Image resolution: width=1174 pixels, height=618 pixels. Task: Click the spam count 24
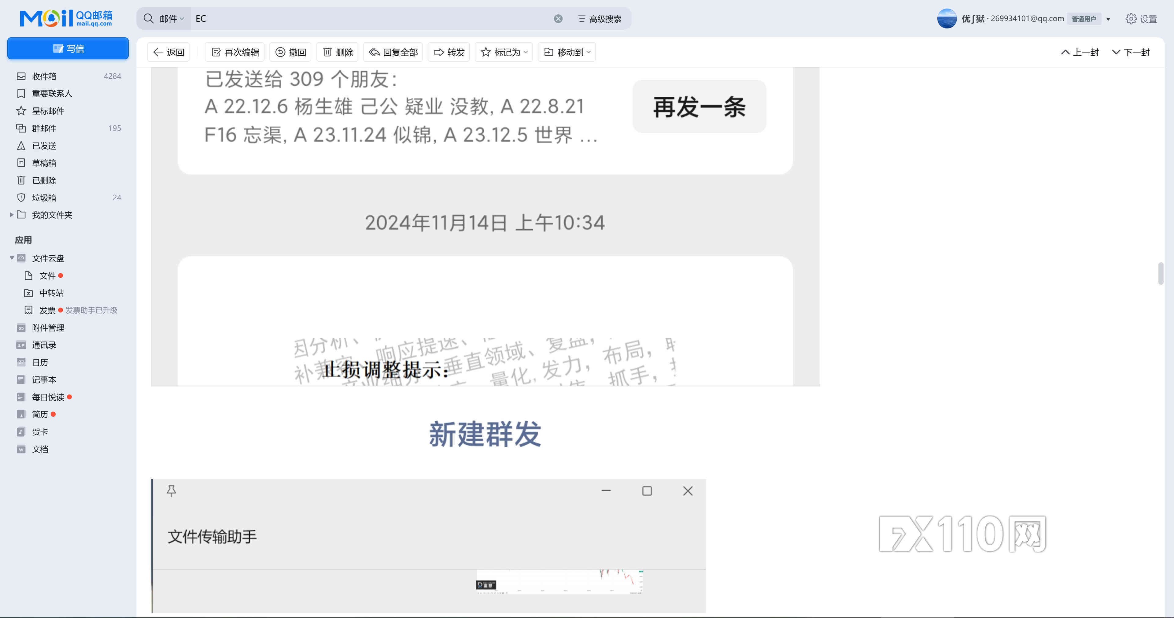(x=117, y=197)
